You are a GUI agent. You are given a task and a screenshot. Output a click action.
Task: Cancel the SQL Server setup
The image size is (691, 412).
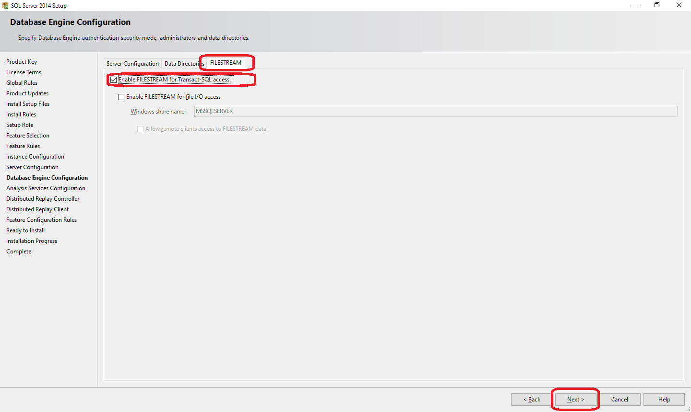coord(620,400)
